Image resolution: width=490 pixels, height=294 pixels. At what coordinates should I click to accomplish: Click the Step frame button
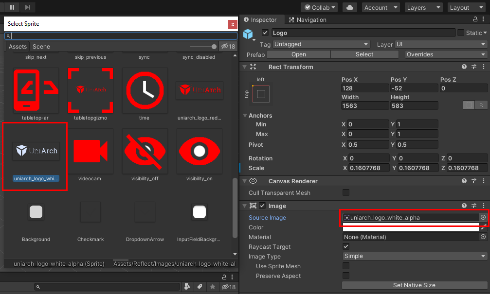(x=28, y=7)
